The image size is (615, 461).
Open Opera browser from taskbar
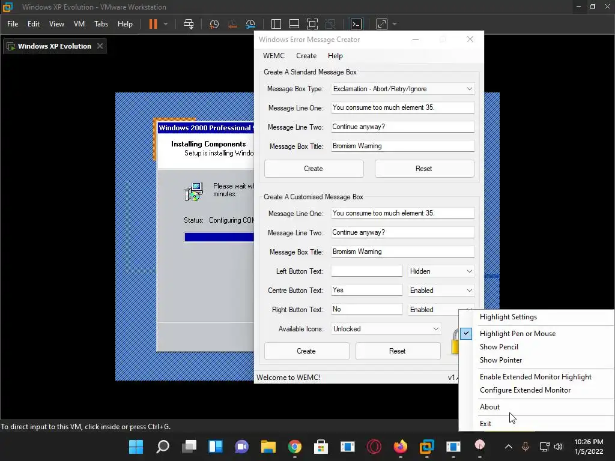pos(374,447)
